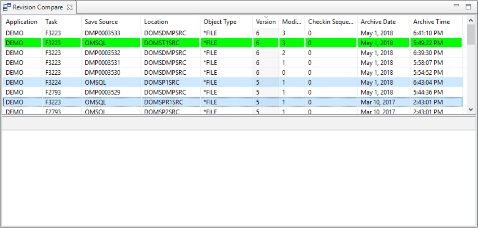Select row with location DOMSPR1SRC
This screenshot has height=228, width=478.
[x=161, y=102]
